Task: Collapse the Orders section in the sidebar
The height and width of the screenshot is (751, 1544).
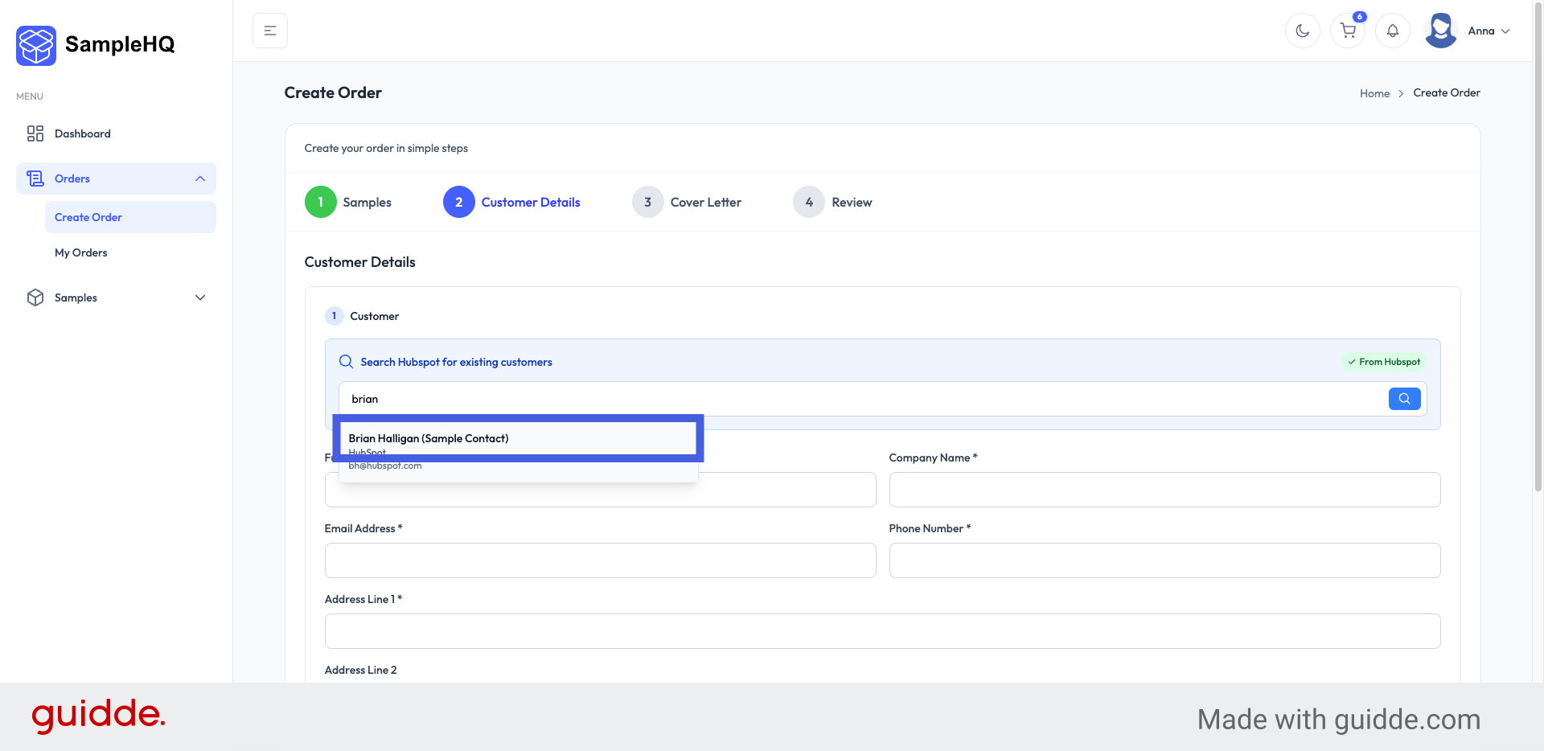Action: (199, 178)
